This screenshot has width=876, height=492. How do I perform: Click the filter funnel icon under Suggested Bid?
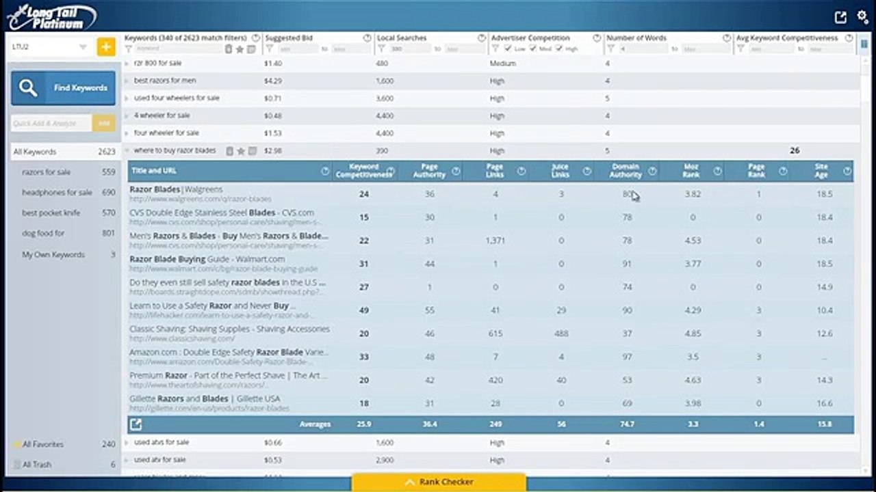(x=269, y=49)
